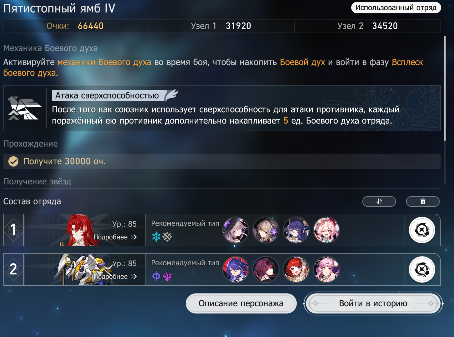Click the Атака сверхспособностью eagle emblem icon
This screenshot has width=454, height=337.
coord(25,108)
